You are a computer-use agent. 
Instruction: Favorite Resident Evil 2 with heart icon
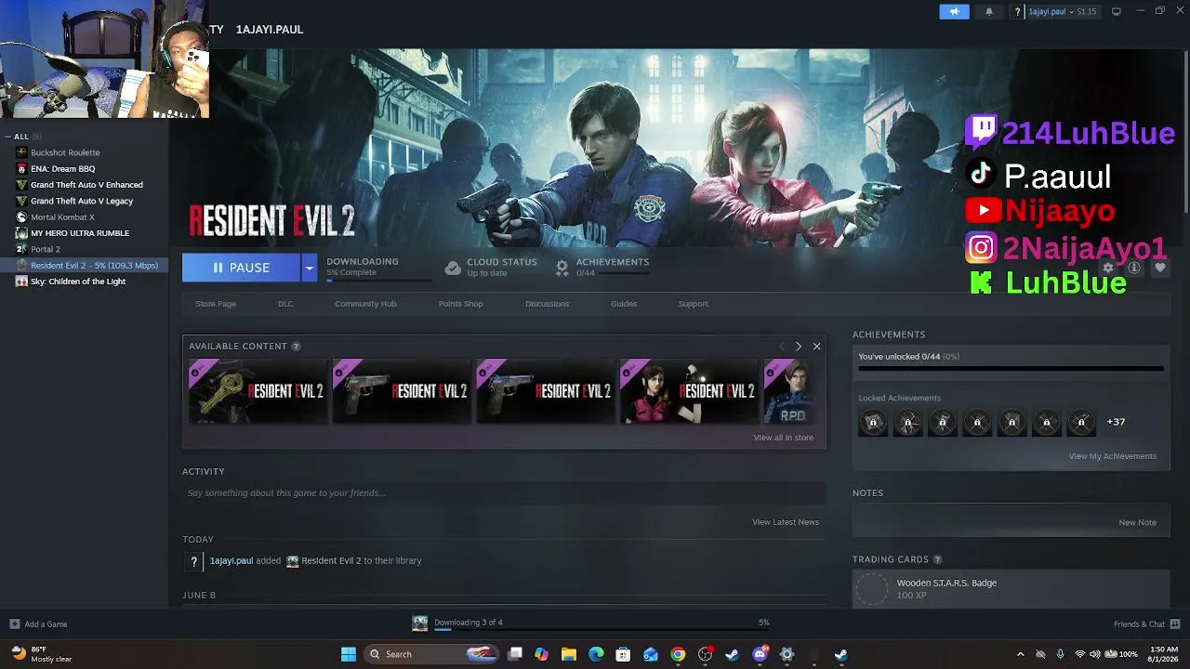click(x=1159, y=268)
